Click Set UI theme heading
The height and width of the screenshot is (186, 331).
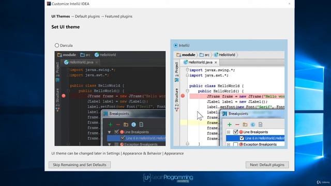(66, 27)
